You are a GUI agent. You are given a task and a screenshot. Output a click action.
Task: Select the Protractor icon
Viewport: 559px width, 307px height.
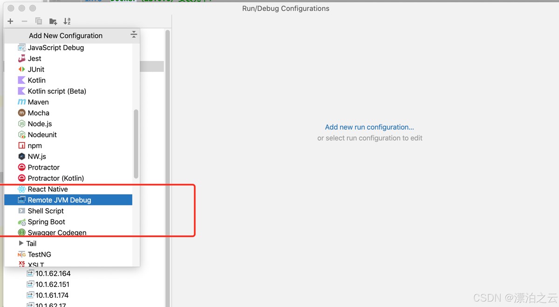tap(21, 167)
